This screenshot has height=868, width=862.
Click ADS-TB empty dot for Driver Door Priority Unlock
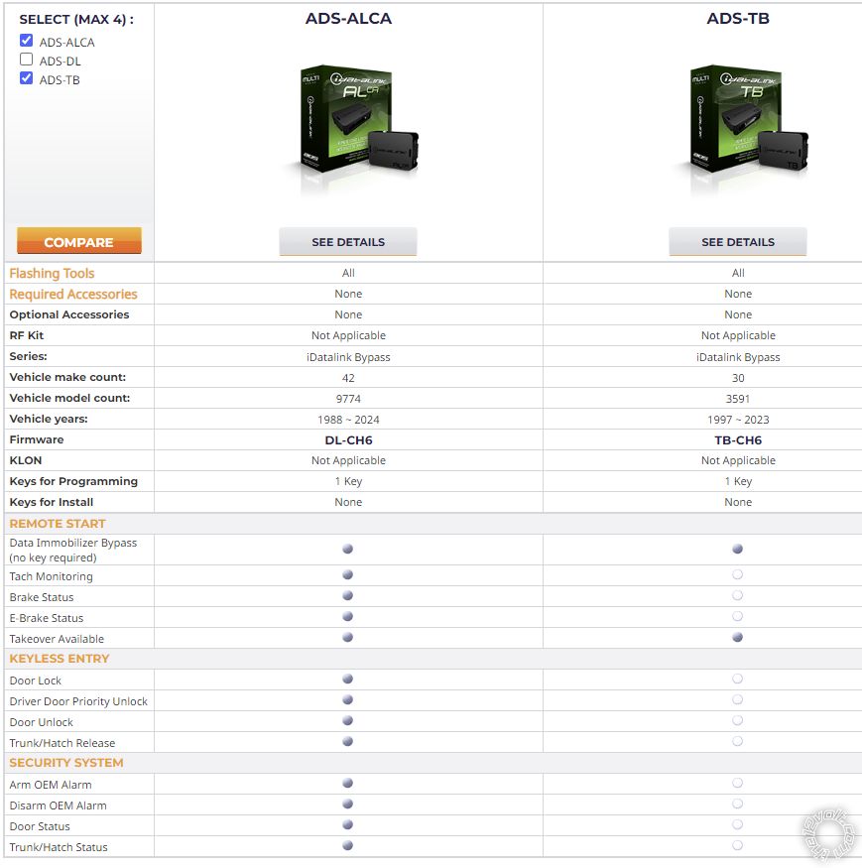737,699
